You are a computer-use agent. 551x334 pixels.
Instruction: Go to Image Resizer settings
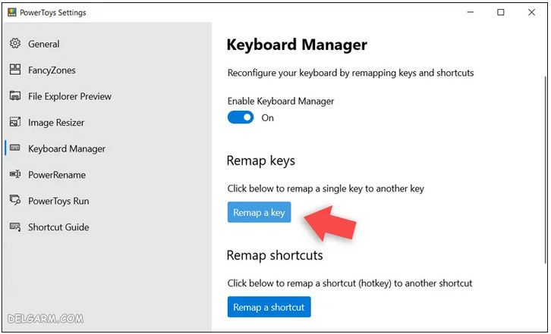click(x=56, y=123)
